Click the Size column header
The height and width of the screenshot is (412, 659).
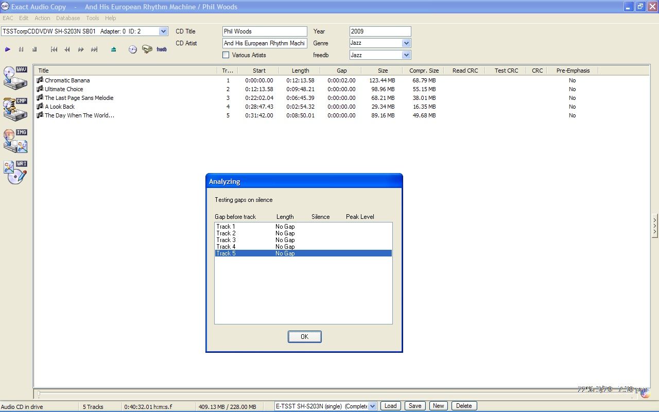point(383,71)
